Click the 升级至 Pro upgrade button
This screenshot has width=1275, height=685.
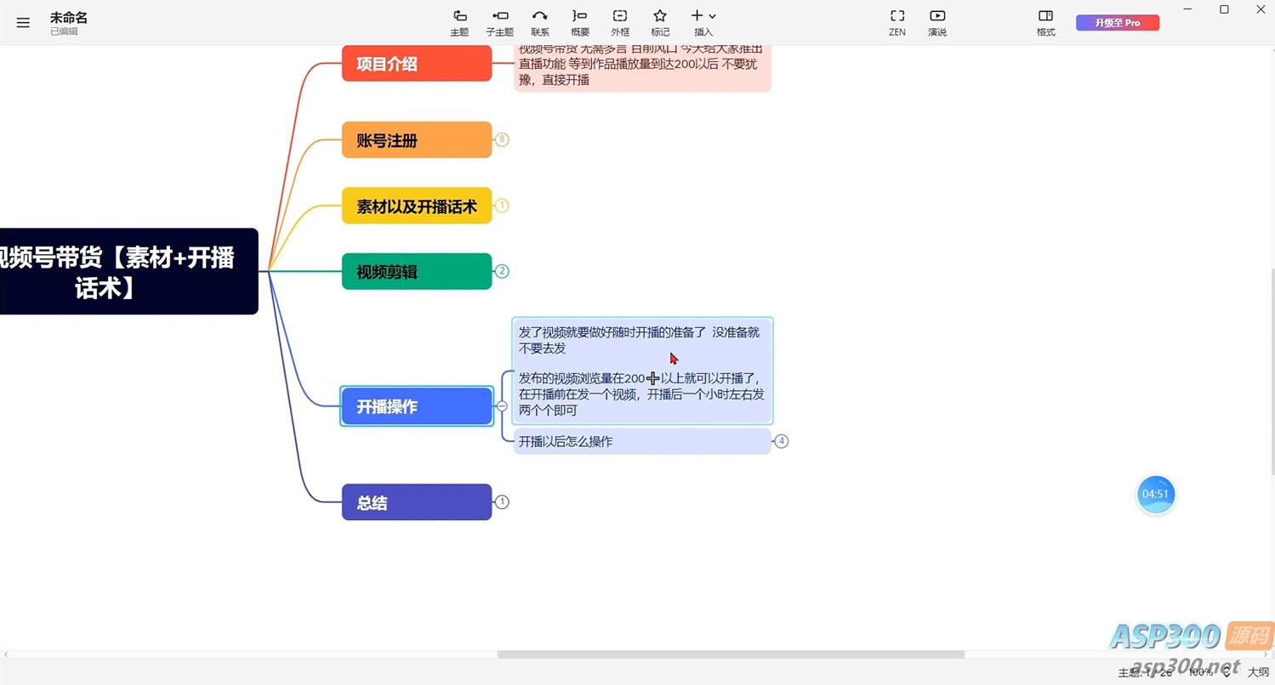[1118, 23]
